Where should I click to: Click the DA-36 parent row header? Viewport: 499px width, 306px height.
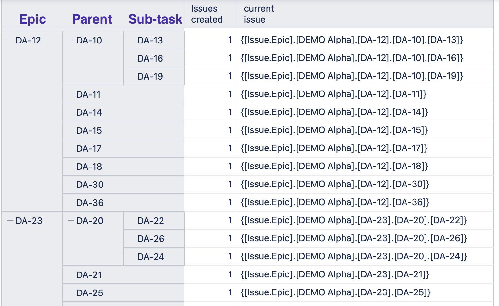pyautogui.click(x=123, y=203)
